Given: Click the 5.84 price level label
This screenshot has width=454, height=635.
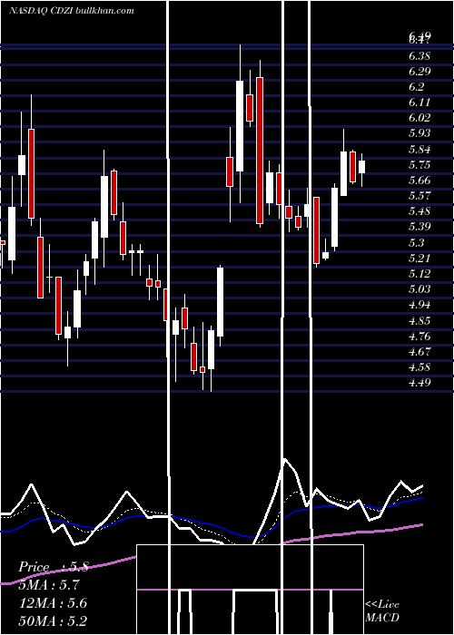Looking at the screenshot, I should (x=419, y=150).
